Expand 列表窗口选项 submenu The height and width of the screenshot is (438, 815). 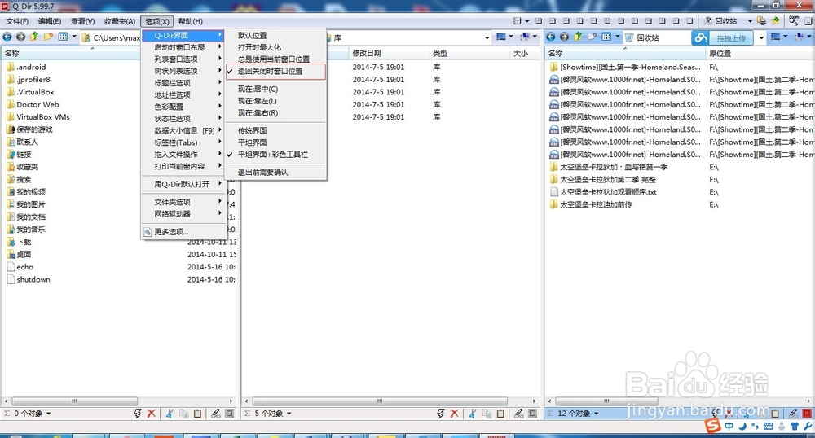pyautogui.click(x=183, y=59)
